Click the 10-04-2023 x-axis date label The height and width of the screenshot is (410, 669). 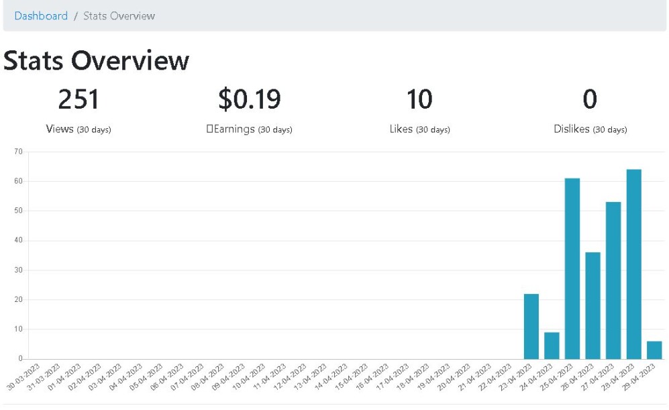tap(248, 377)
